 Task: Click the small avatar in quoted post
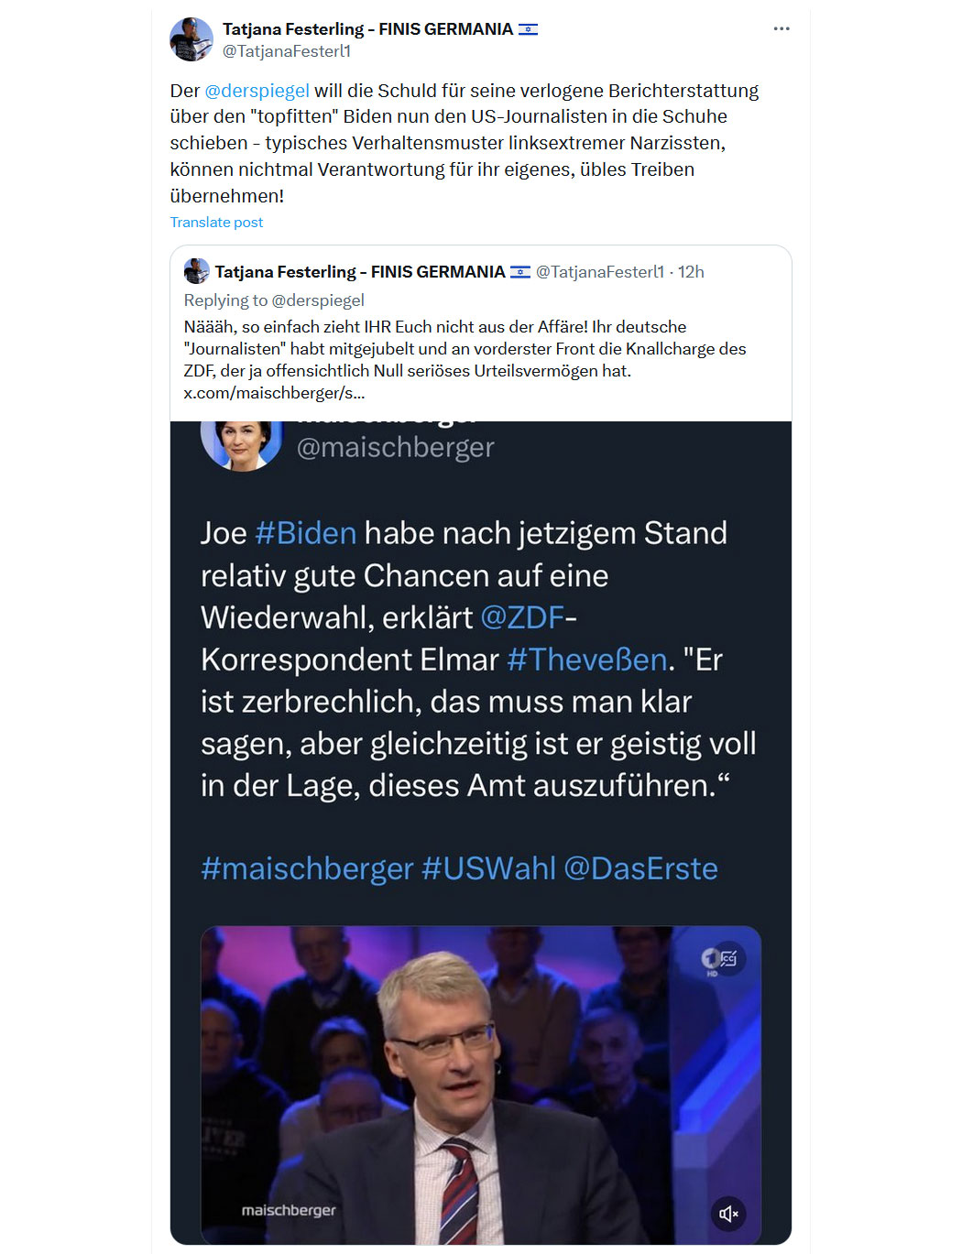196,271
